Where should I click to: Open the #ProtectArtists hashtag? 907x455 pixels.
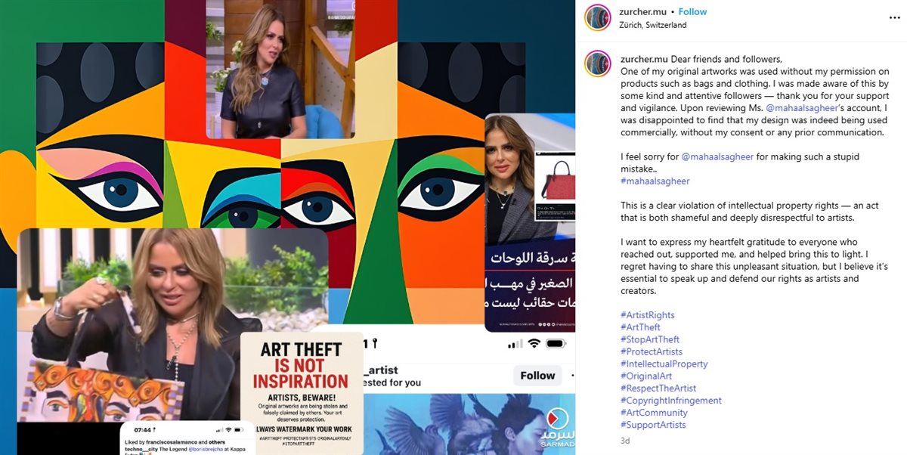click(x=652, y=351)
